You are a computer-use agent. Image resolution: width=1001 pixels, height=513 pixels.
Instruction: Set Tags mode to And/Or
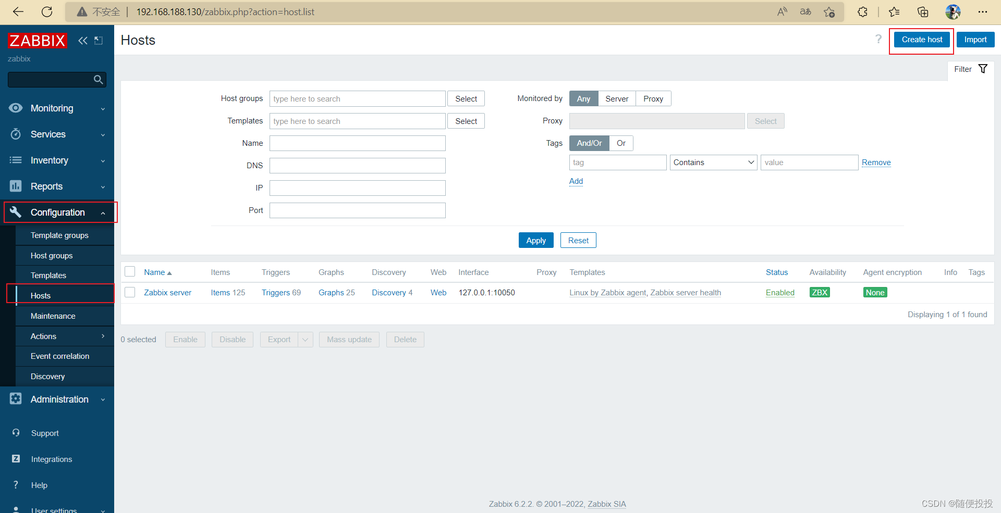pyautogui.click(x=589, y=143)
